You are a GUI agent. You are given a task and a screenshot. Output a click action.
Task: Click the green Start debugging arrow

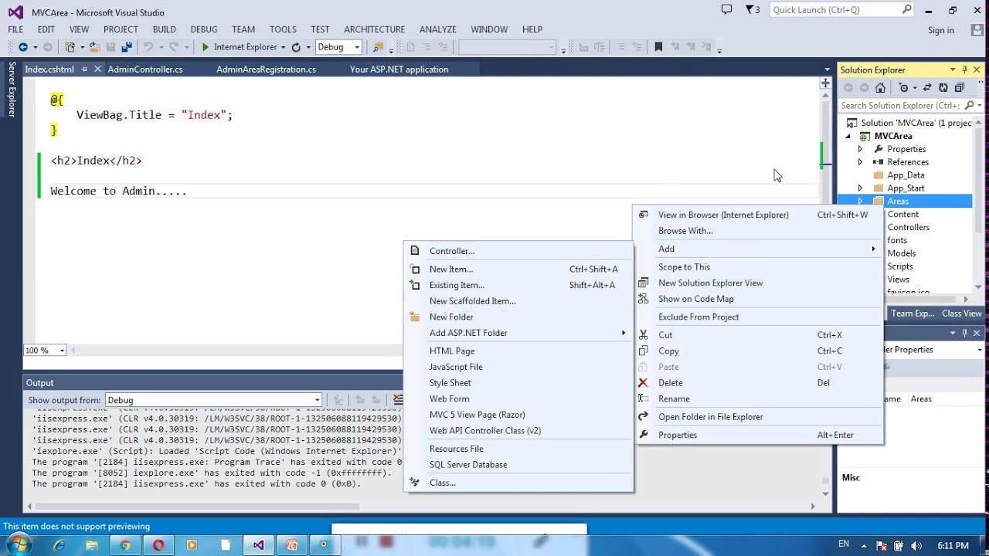coord(206,47)
